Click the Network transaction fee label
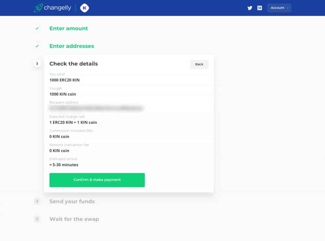The height and width of the screenshot is (241, 325). click(x=69, y=145)
